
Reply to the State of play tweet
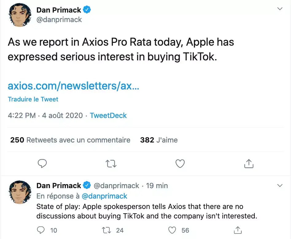click(41, 230)
